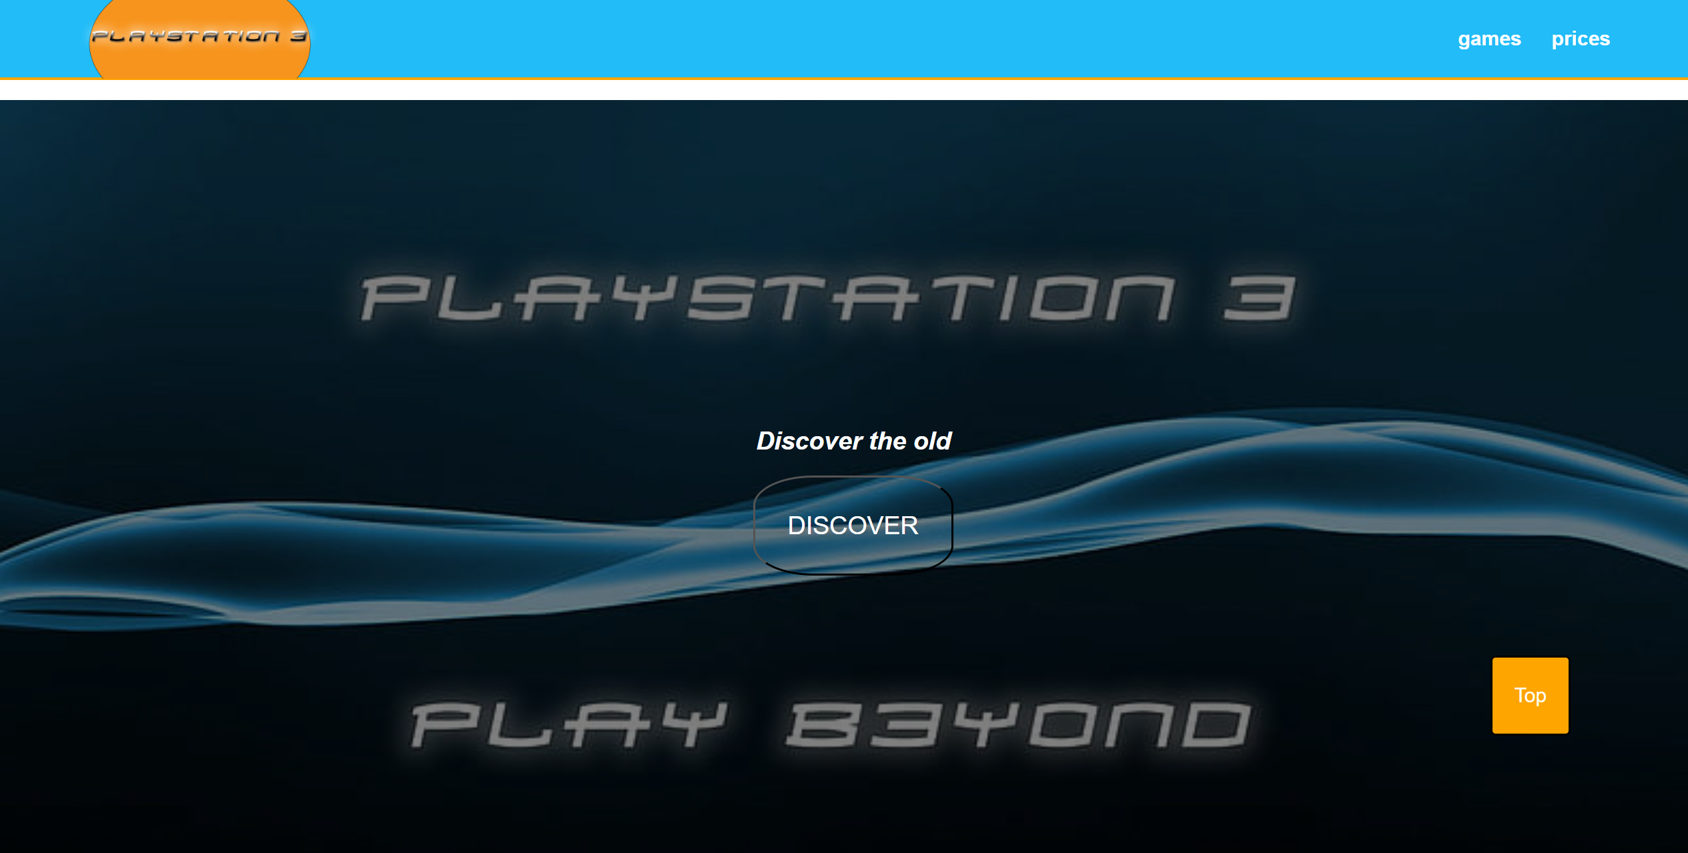Click the word BEYOND in the slogan
The width and height of the screenshot is (1688, 853).
(x=1017, y=724)
